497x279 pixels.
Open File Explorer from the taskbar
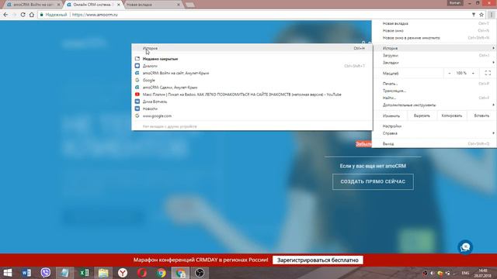pos(103,273)
